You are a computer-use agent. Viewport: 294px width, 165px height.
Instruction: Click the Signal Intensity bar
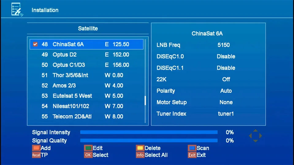point(149,133)
